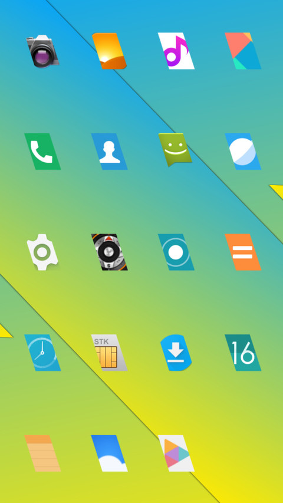Open the Camera app icon
283x503 pixels.
(x=42, y=51)
